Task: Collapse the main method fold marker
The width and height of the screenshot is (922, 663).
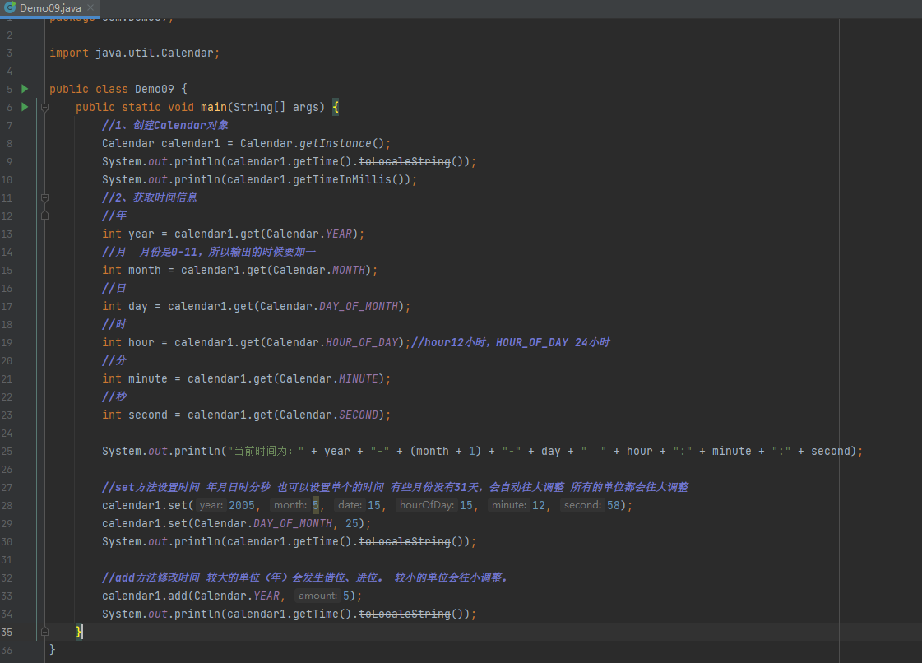Action: click(44, 107)
